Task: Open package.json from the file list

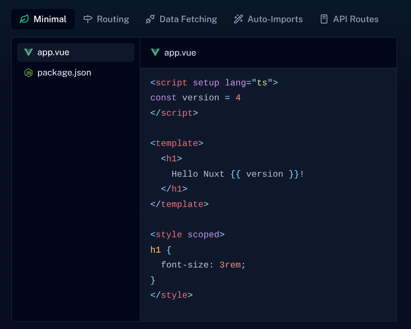Action: [x=64, y=73]
